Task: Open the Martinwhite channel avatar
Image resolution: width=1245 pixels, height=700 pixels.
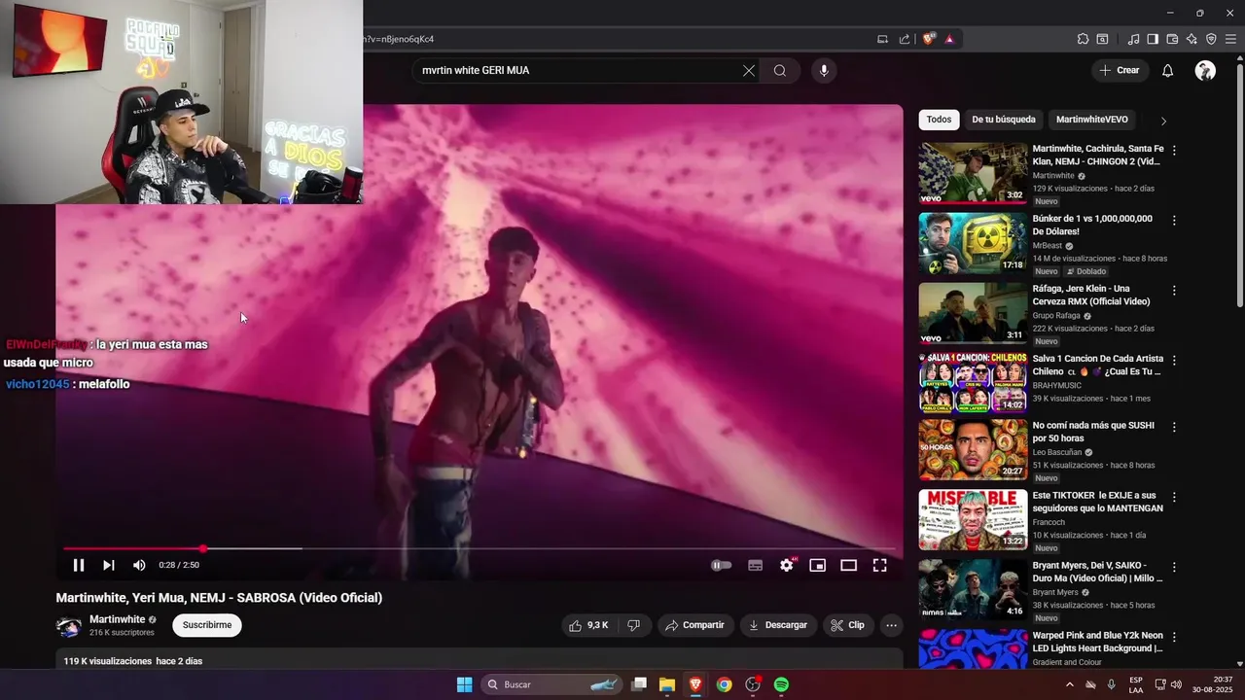Action: (x=68, y=626)
